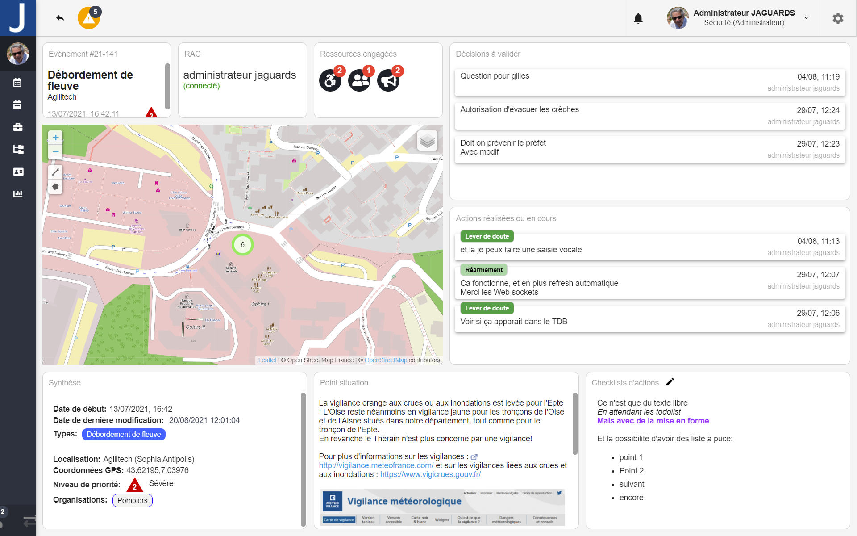Viewport: 857px width, 536px height.
Task: Click the J logo home icon
Action: [x=18, y=18]
